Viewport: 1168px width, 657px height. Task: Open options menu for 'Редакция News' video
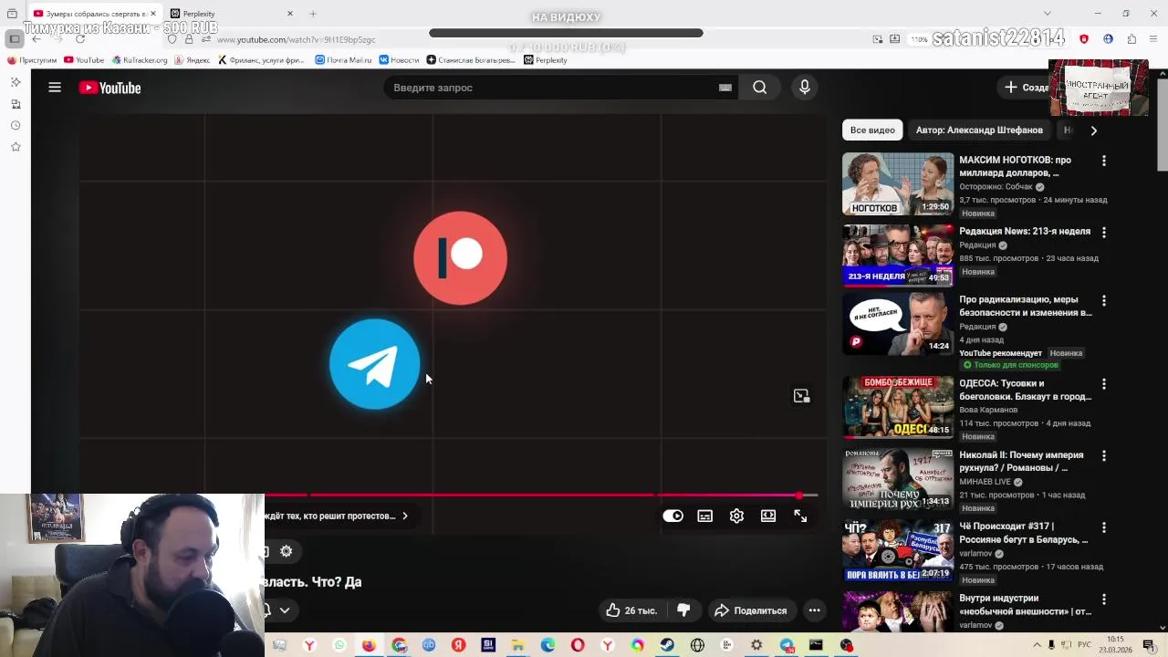[1103, 232]
